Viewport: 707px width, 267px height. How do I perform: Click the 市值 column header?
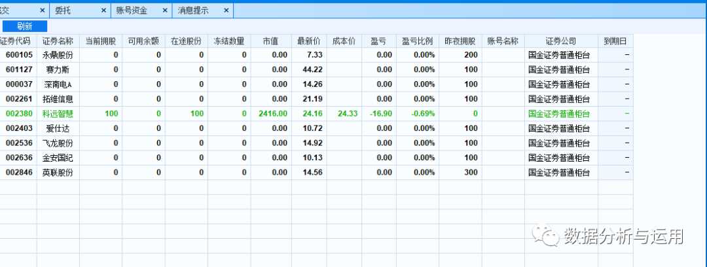coord(270,41)
